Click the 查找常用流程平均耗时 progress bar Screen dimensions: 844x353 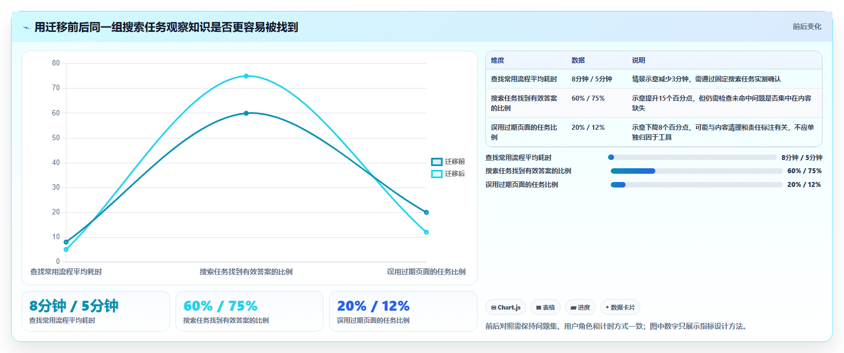(692, 157)
